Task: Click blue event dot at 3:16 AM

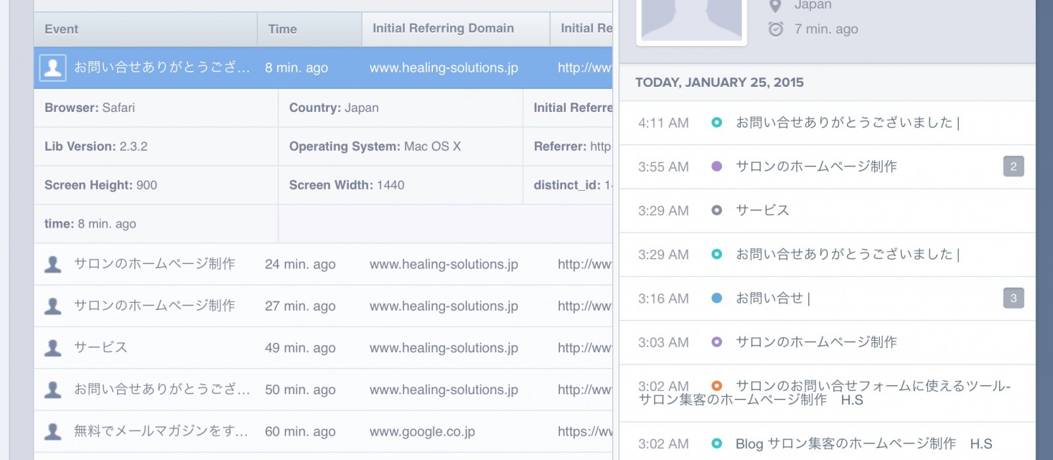Action: click(717, 298)
